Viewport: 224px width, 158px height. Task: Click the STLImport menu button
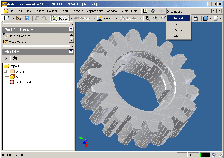click(174, 11)
